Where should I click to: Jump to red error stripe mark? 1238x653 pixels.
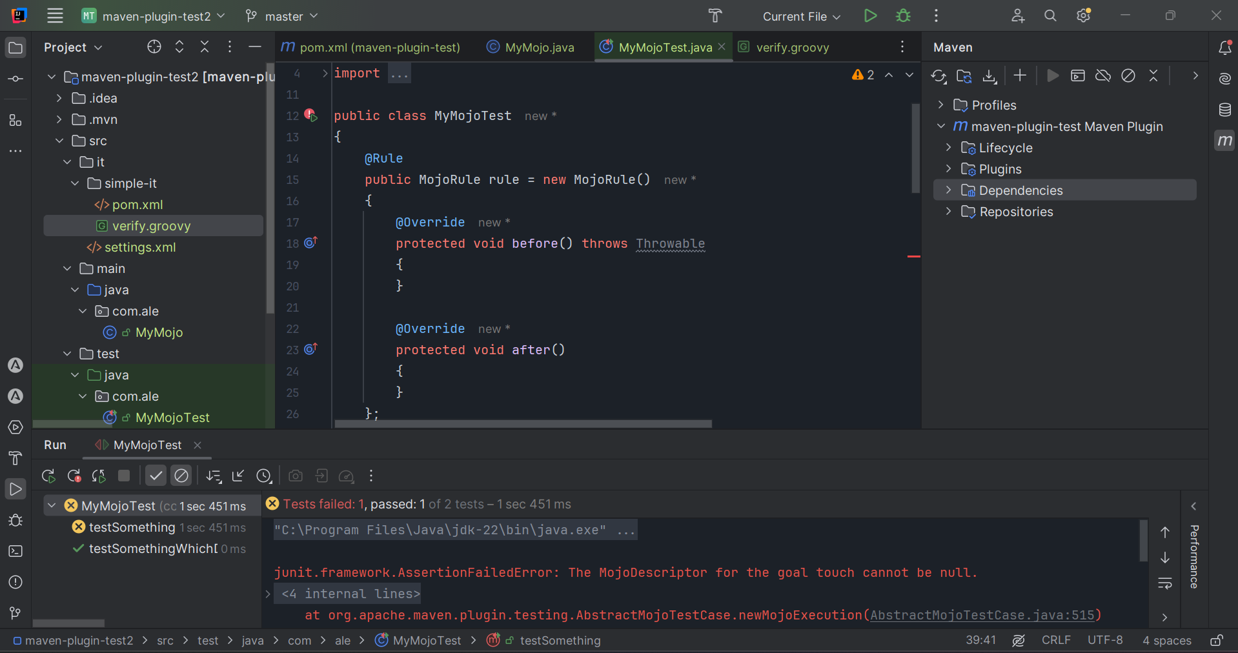pyautogui.click(x=913, y=257)
